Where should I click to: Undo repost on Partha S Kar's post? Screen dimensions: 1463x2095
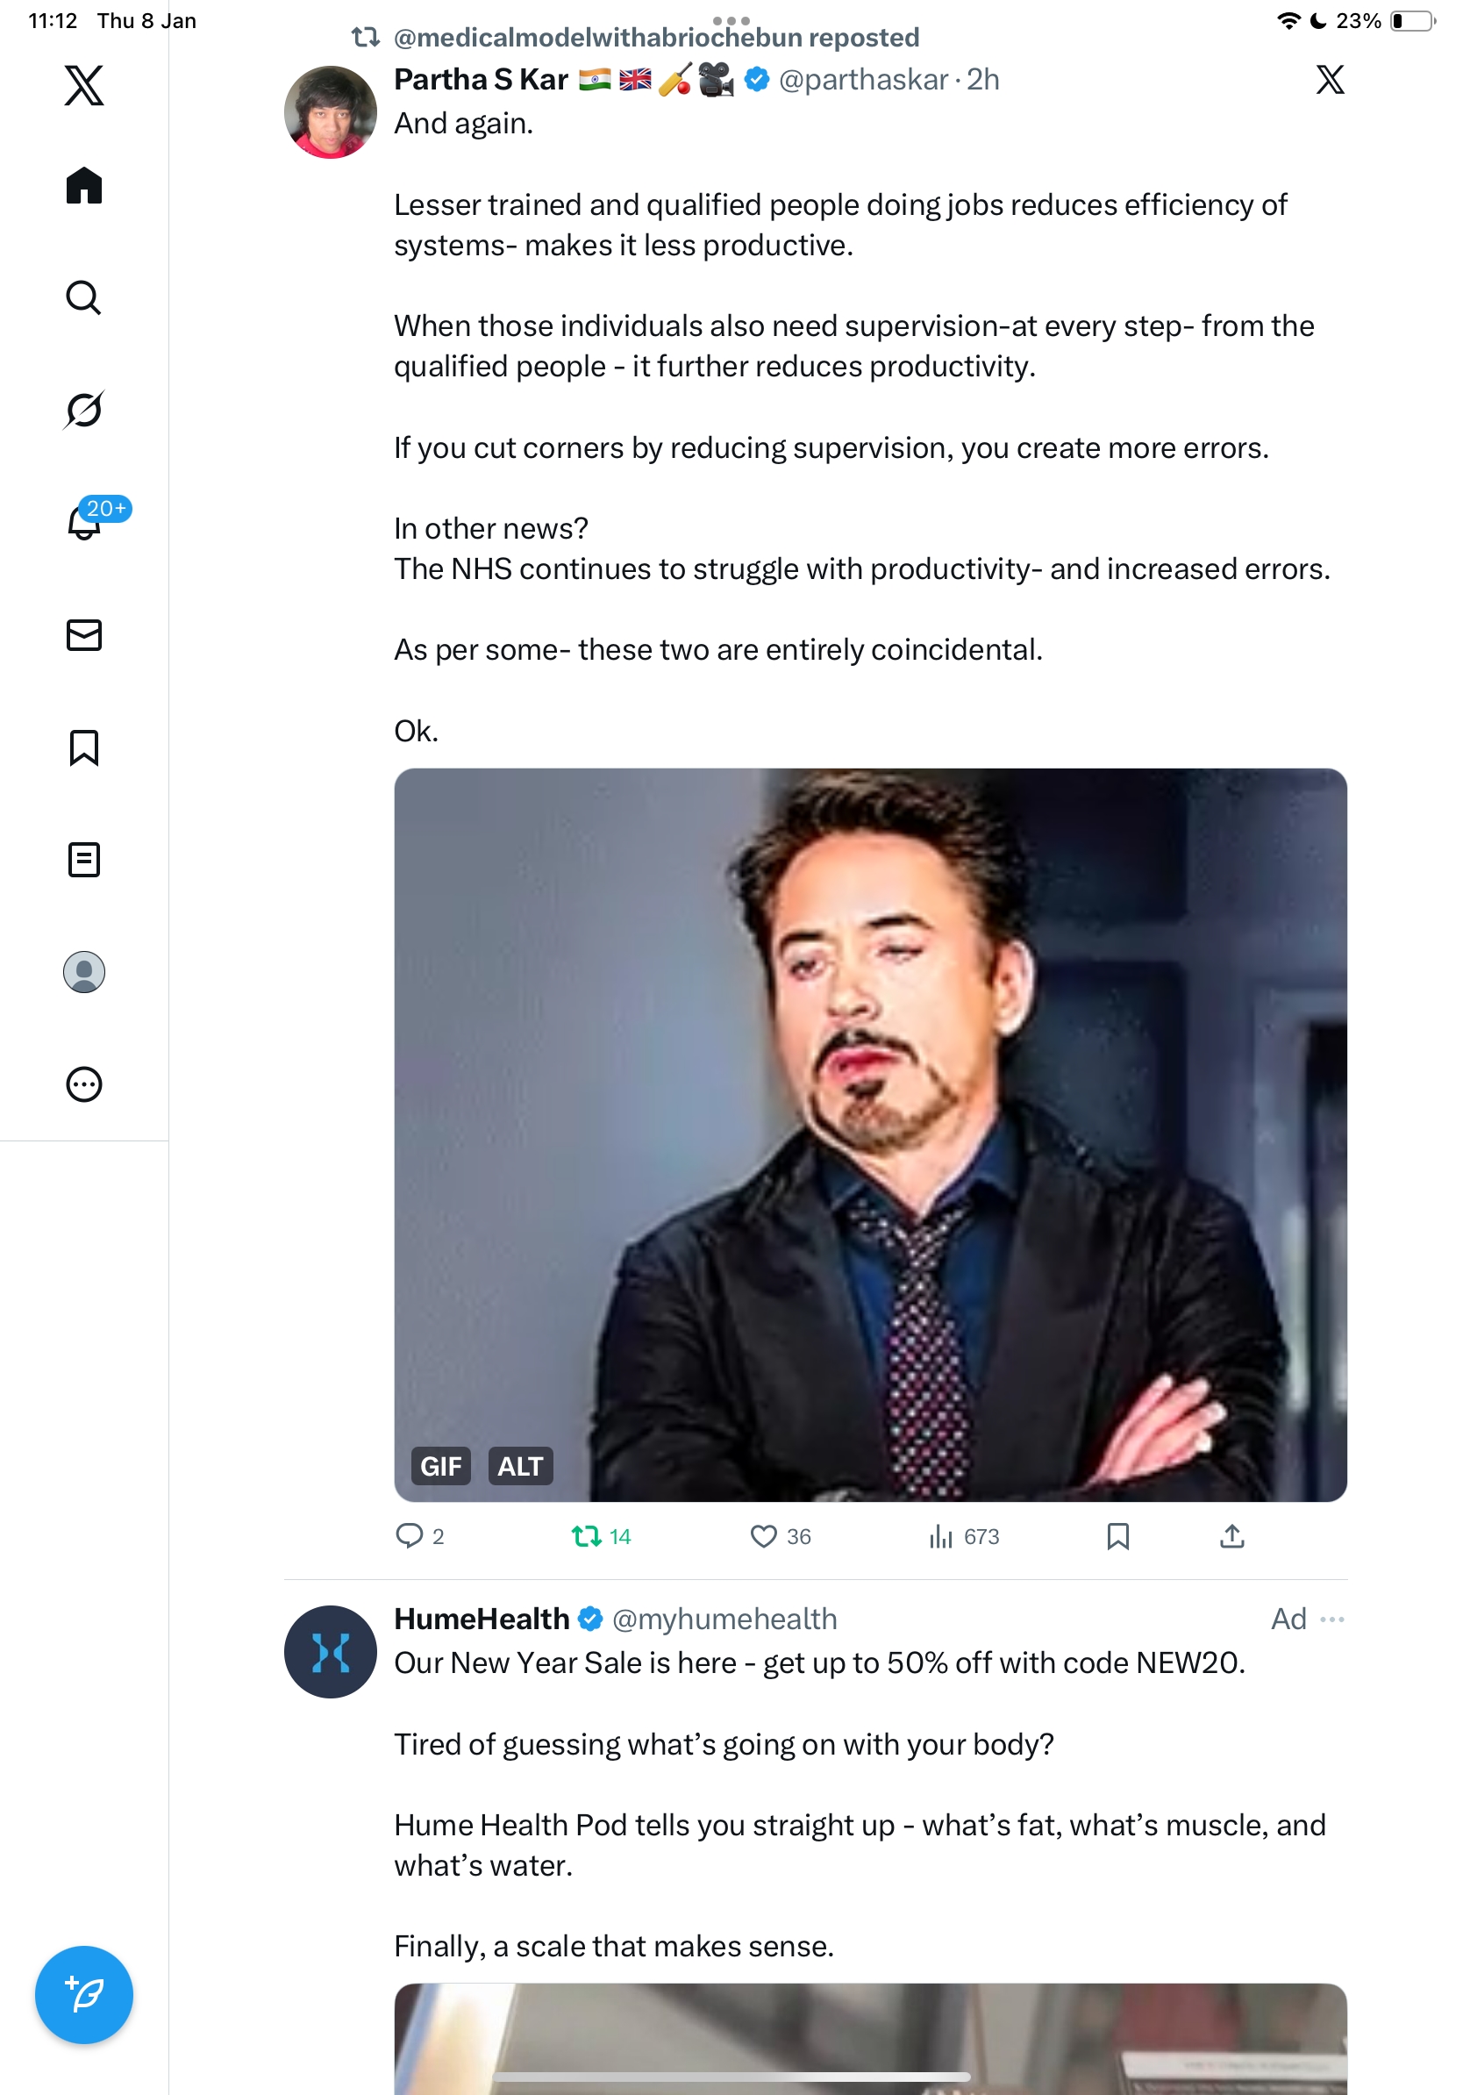coord(587,1536)
